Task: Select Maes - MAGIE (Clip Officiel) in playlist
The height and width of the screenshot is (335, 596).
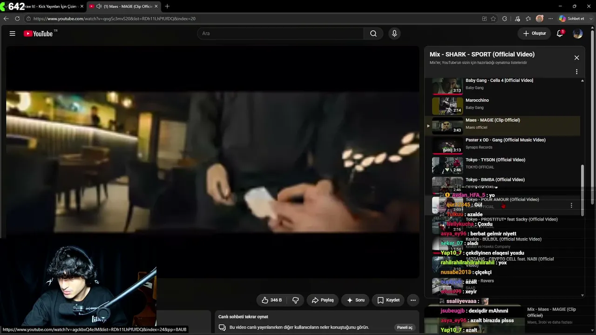Action: tap(503, 125)
